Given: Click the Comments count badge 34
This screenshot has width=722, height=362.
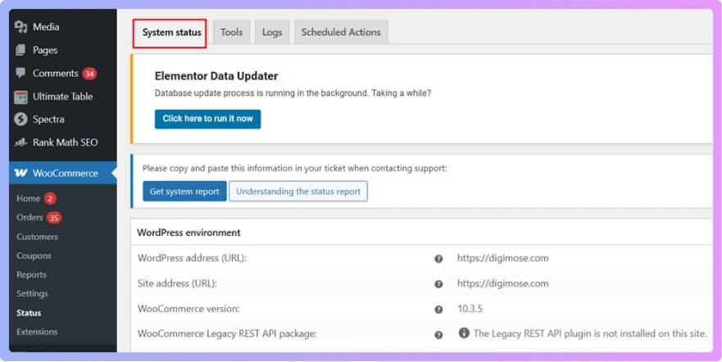Looking at the screenshot, I should click(x=89, y=74).
